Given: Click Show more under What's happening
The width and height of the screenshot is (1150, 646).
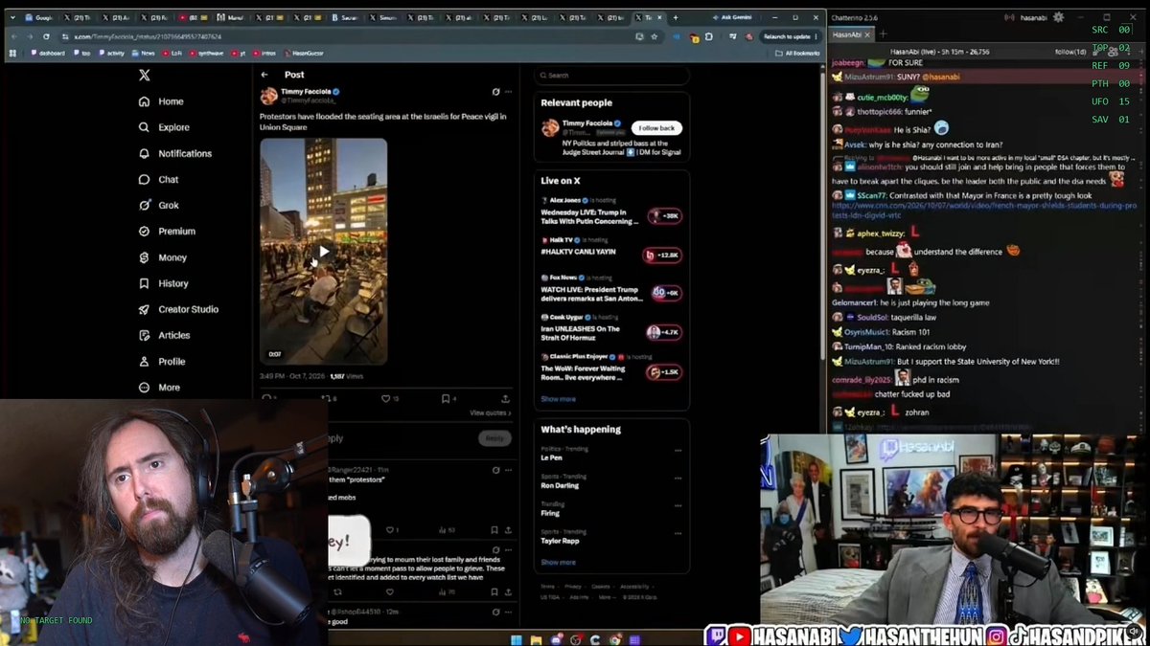Looking at the screenshot, I should click(558, 563).
